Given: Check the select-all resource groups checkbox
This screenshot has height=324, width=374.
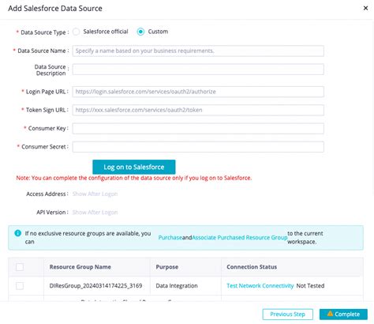Looking at the screenshot, I should tap(20, 267).
